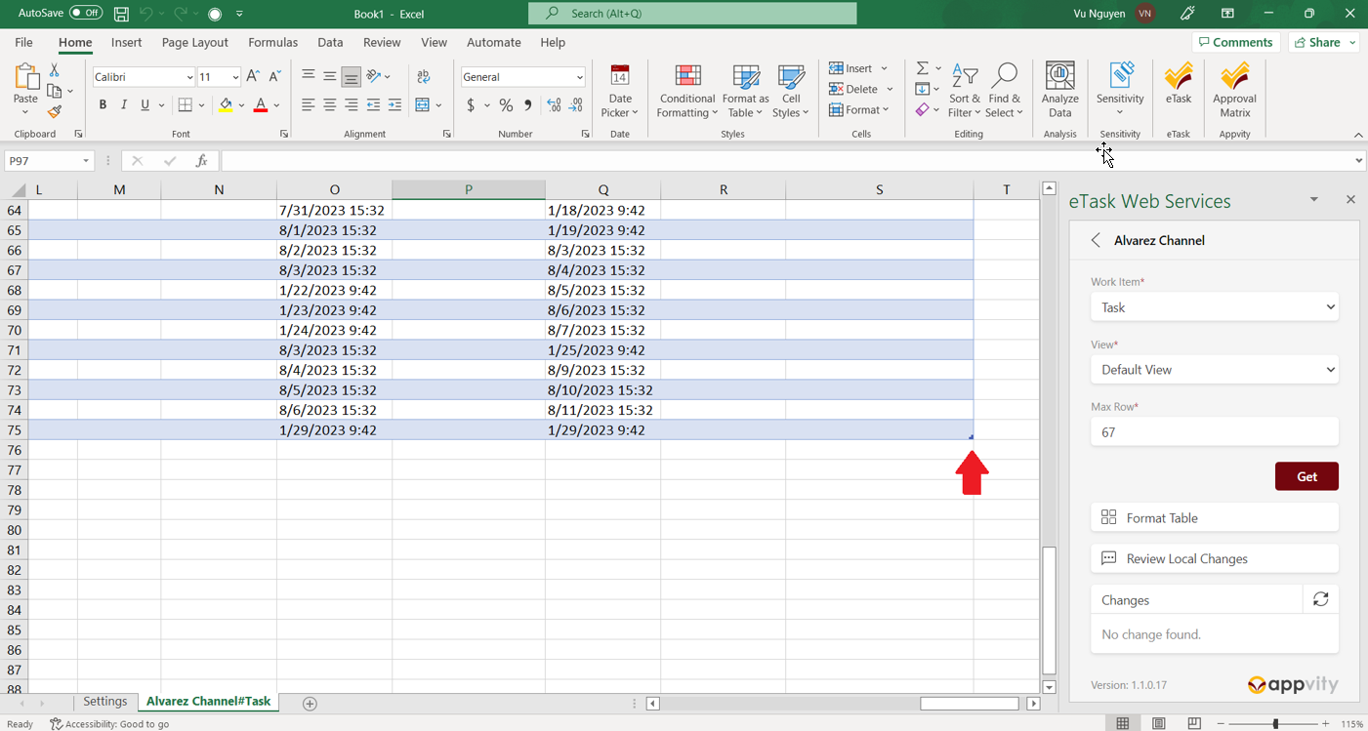Image resolution: width=1368 pixels, height=731 pixels.
Task: Expand the Work Item Task dropdown
Action: (1214, 307)
